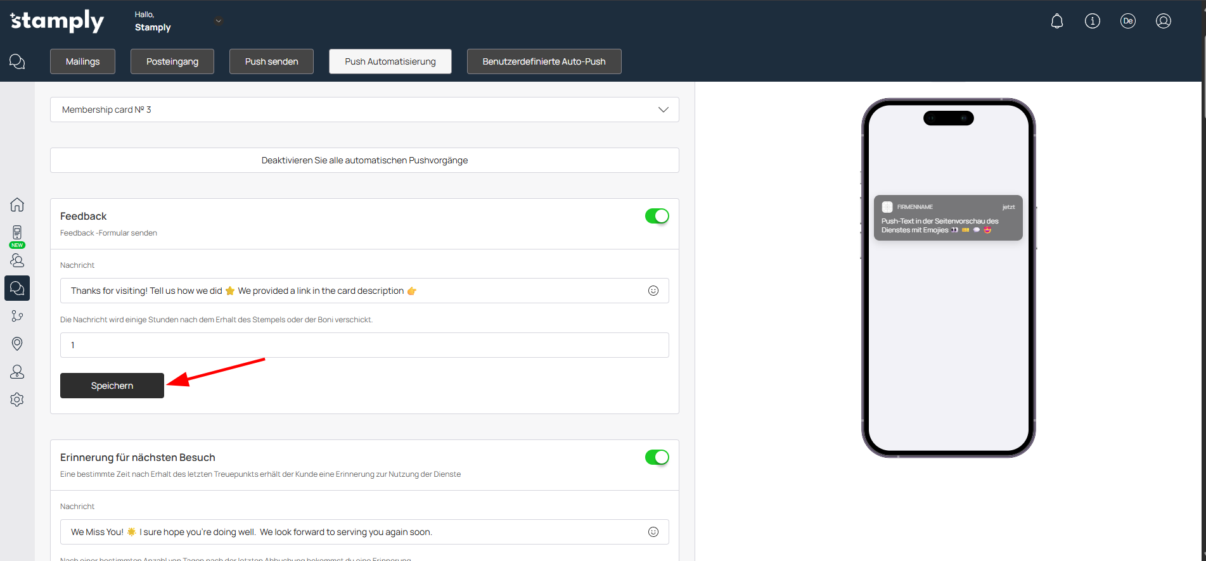This screenshot has width=1206, height=561.
Task: Switch to the Posteingang tab
Action: (x=172, y=61)
